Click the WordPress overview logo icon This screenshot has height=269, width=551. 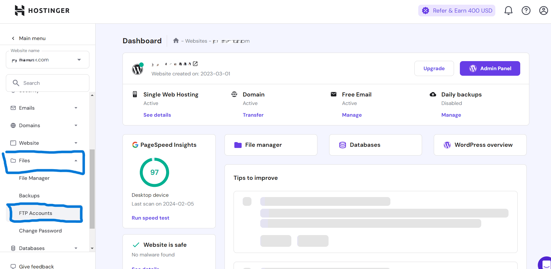pos(447,145)
